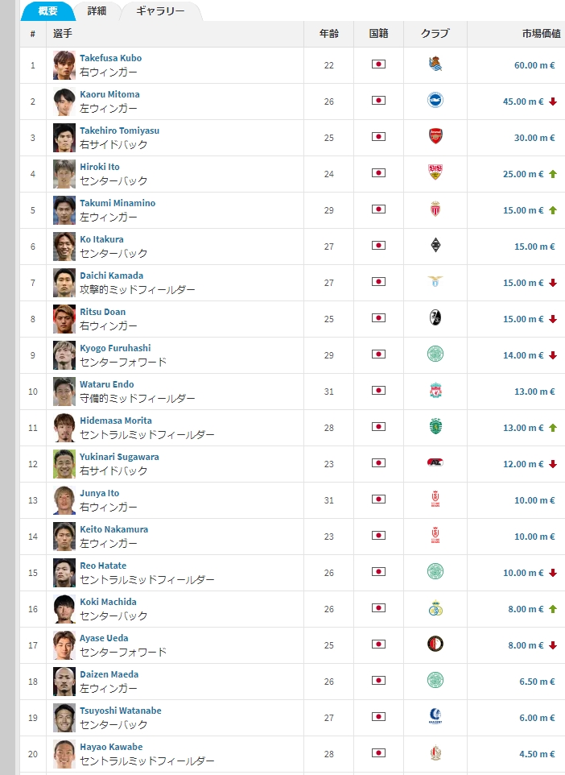The image size is (565, 775).
Task: Open Wataru Endo's player page
Action: pyautogui.click(x=106, y=384)
